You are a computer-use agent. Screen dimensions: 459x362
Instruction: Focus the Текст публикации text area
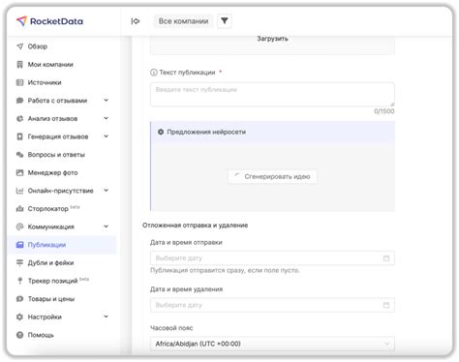tap(272, 95)
